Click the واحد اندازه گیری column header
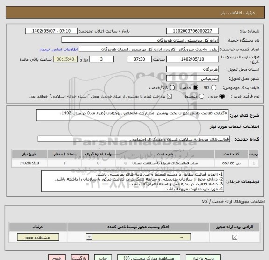Viewport: 269px width, 260px height. (x=98, y=154)
